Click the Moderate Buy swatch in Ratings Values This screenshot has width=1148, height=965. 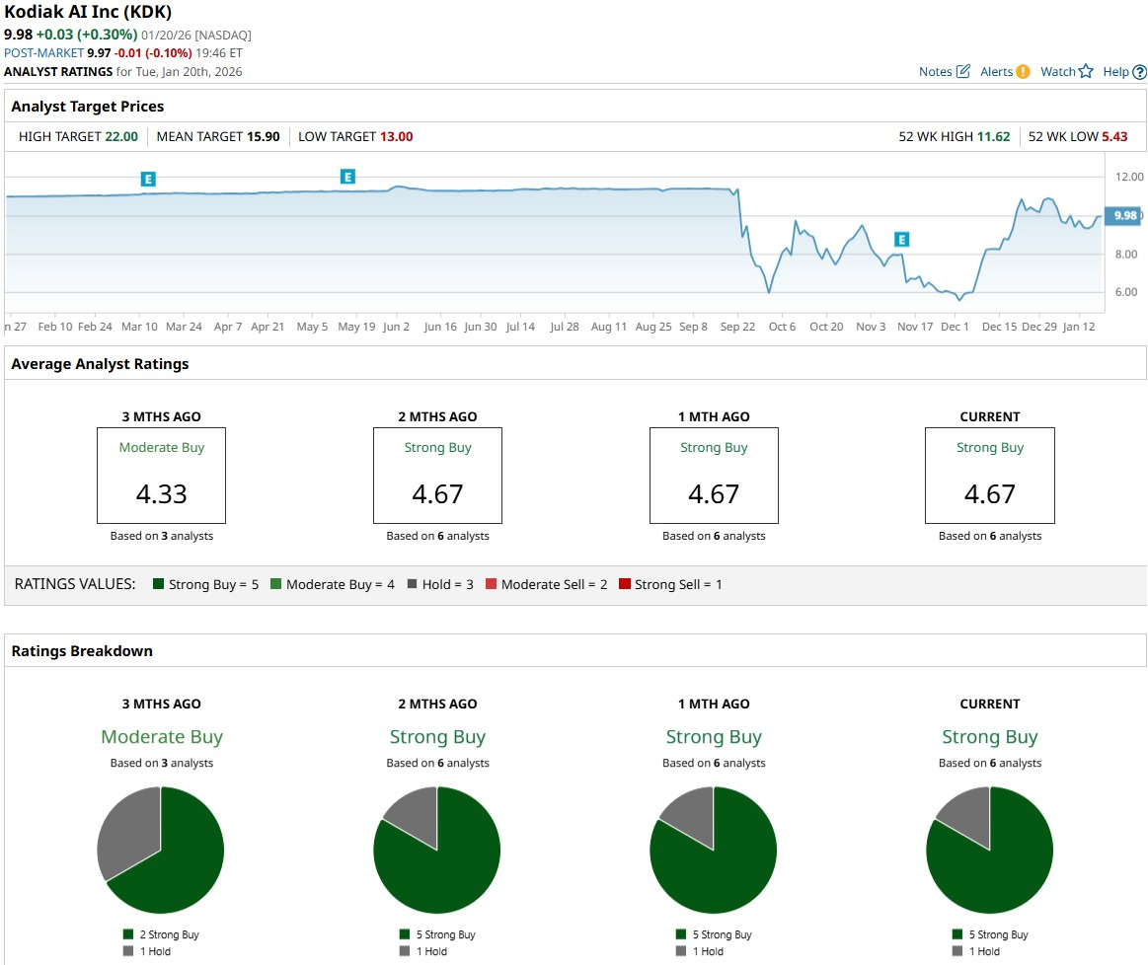(275, 584)
